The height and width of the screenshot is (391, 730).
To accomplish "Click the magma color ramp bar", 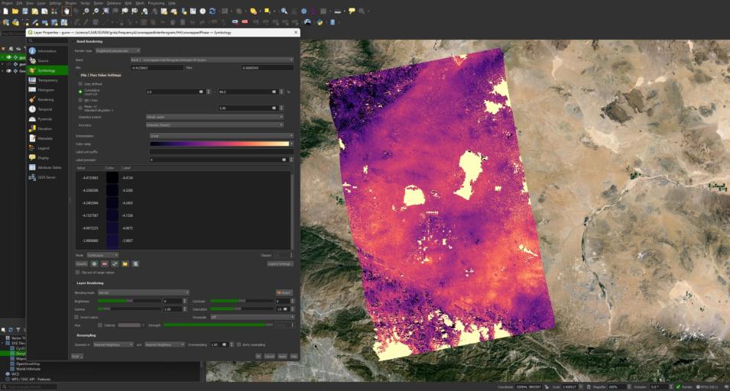I will [x=219, y=144].
